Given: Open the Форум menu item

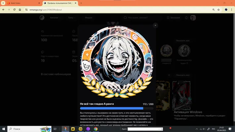Looking at the screenshot, I should [x=89, y=18].
